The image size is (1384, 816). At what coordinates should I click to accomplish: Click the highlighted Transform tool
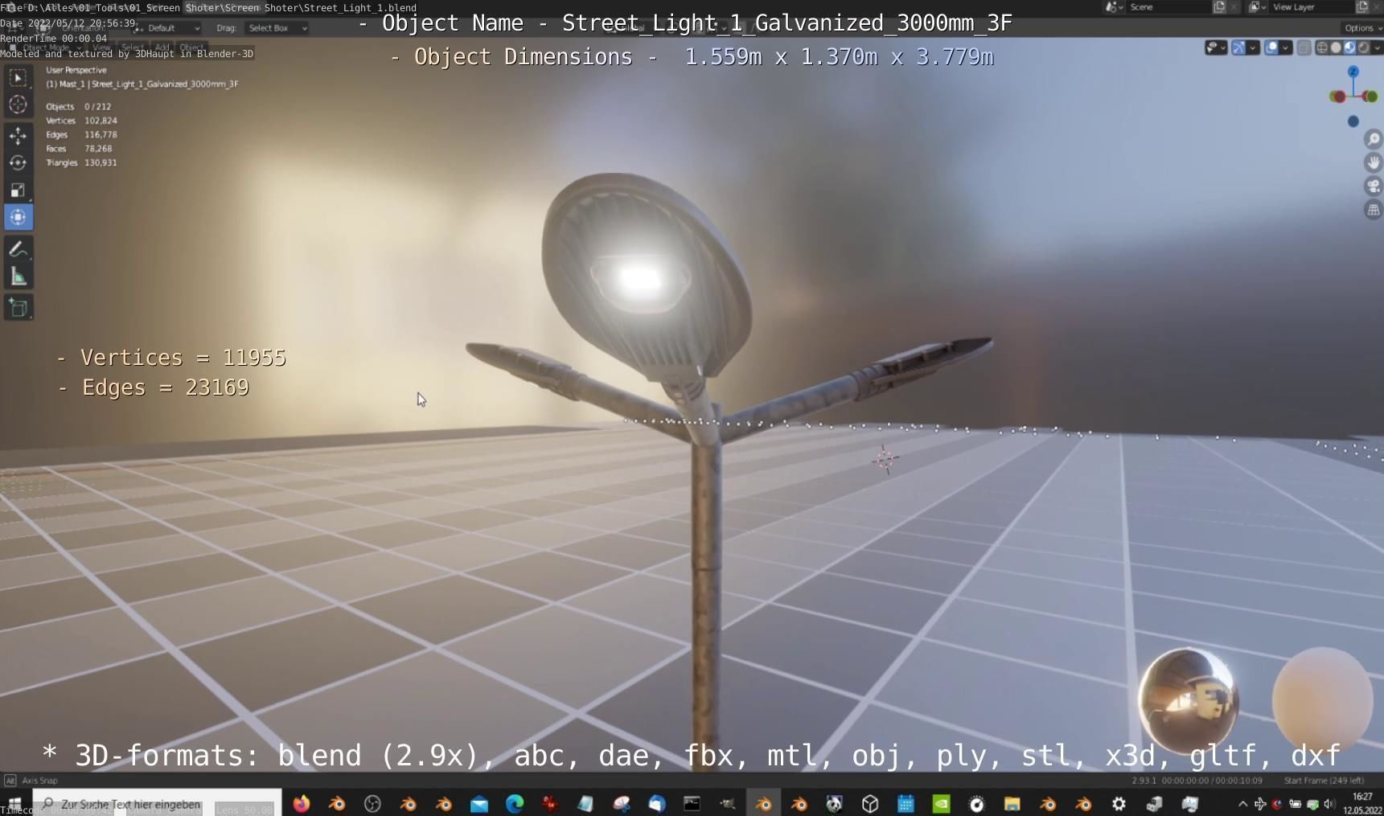click(18, 217)
